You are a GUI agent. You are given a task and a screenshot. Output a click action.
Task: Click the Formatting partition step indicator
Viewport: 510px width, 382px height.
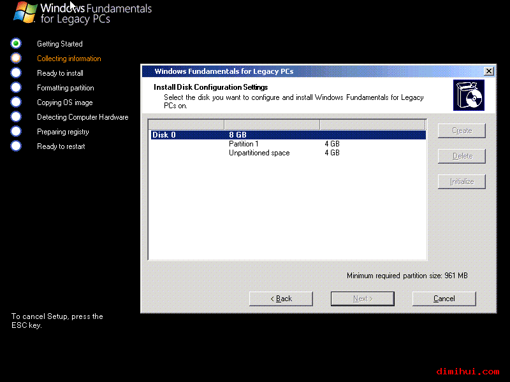click(16, 87)
